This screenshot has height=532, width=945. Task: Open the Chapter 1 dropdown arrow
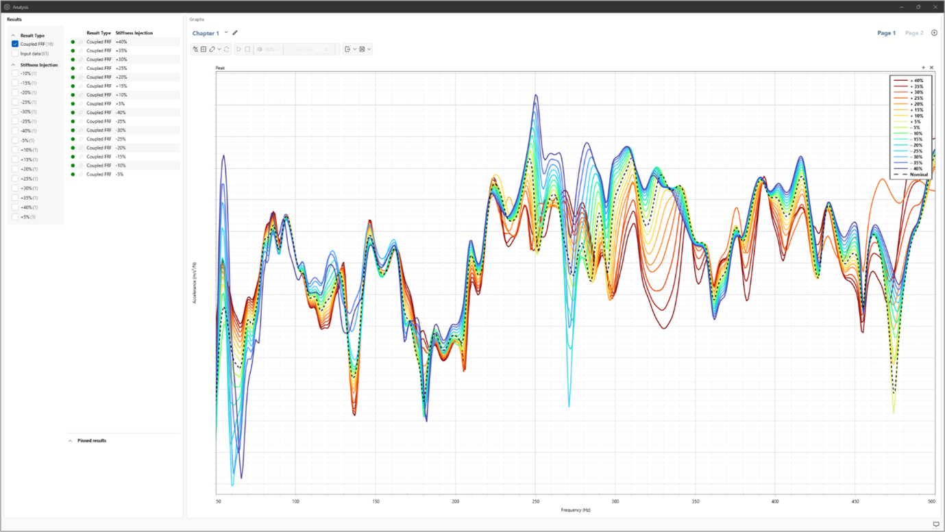[226, 33]
